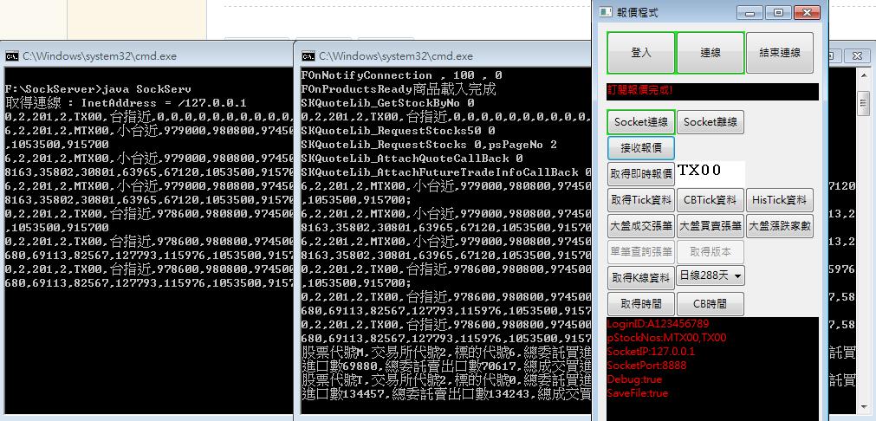Click the 報價程式 window title icon

pyautogui.click(x=606, y=12)
